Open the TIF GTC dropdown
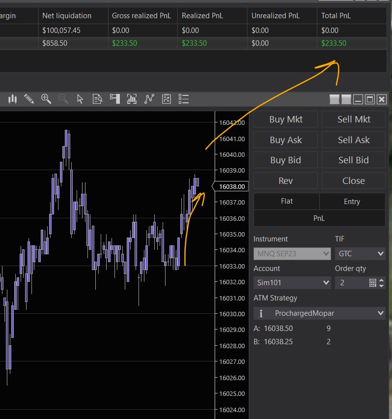 tap(360, 254)
